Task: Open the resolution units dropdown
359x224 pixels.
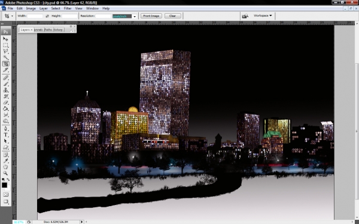Action: point(135,16)
